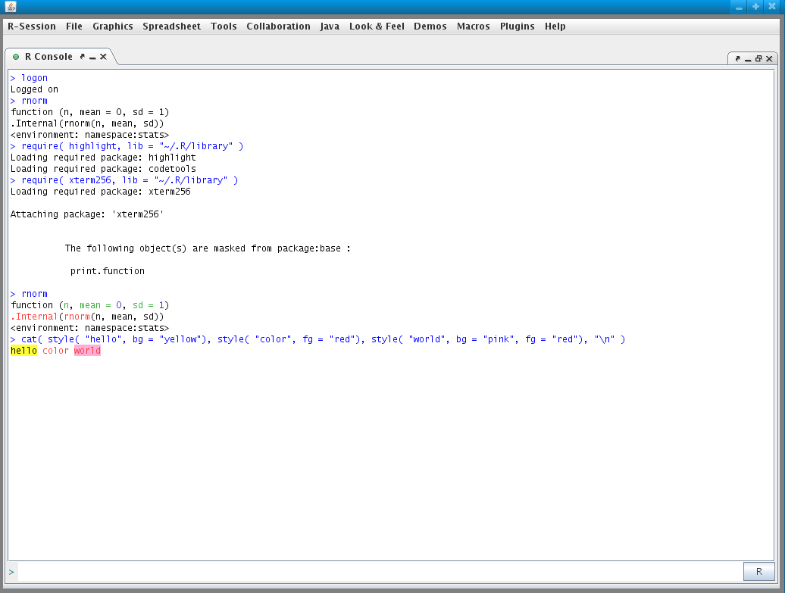
Task: Undock the R Console tab with its arrow icon
Action: click(83, 57)
